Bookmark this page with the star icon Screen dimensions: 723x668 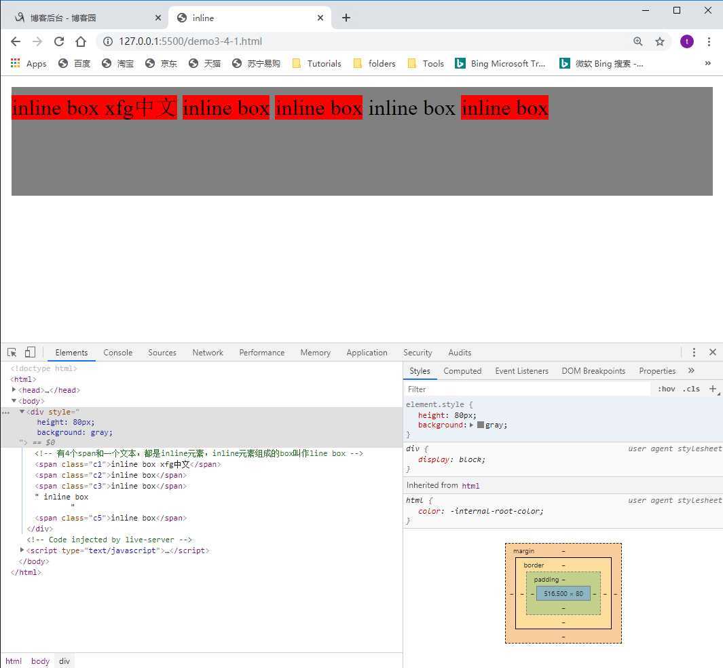point(660,41)
